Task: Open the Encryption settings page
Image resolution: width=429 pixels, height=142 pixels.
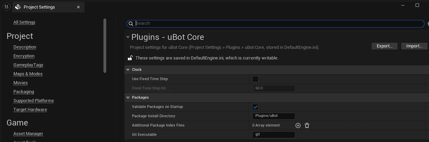Action: pyautogui.click(x=24, y=56)
